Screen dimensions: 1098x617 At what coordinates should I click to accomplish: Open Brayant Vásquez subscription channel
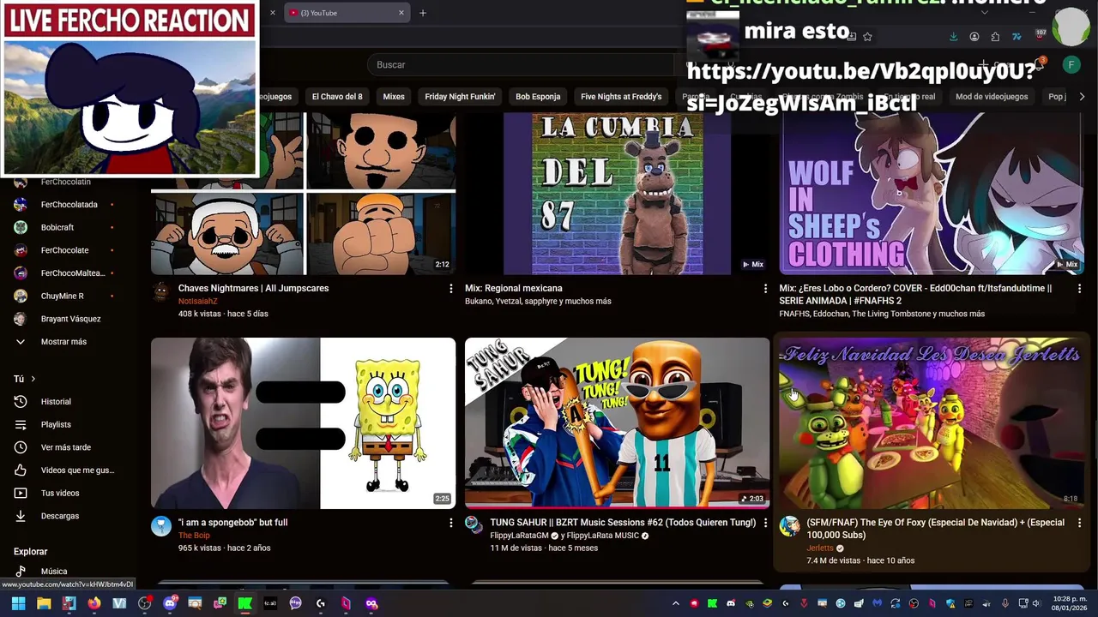click(x=70, y=319)
